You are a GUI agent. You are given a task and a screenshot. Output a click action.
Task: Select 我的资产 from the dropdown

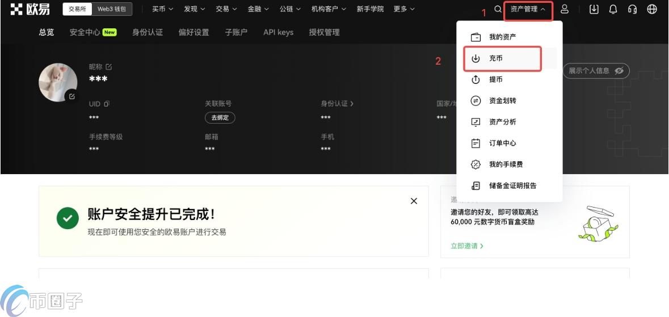pos(510,37)
